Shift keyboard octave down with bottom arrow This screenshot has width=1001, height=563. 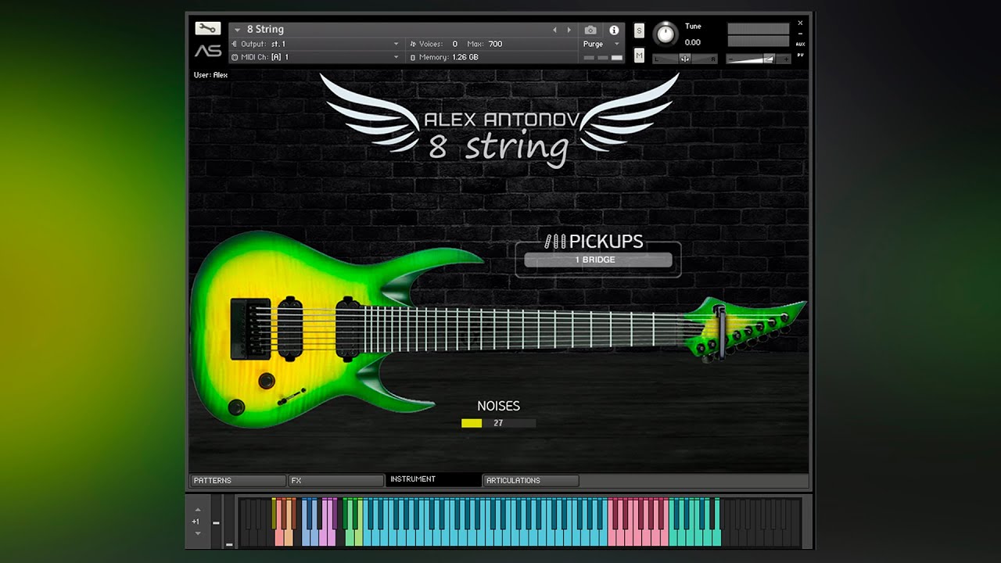(x=197, y=533)
